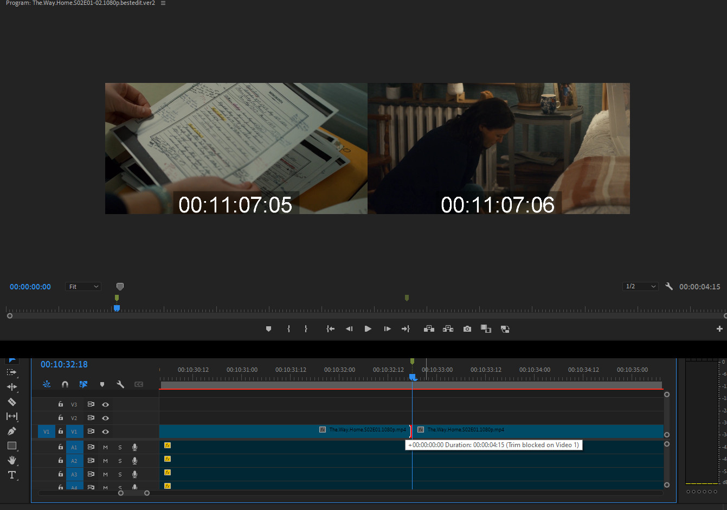Enable voice-over record on A3

134,474
